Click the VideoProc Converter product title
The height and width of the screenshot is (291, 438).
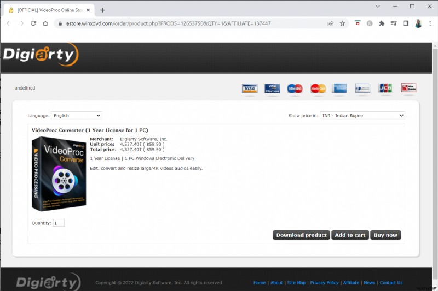[x=90, y=130]
